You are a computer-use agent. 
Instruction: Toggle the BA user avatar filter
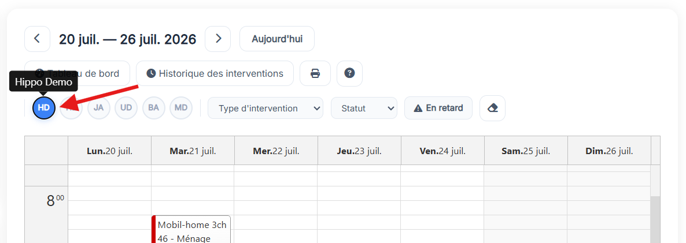(x=153, y=108)
